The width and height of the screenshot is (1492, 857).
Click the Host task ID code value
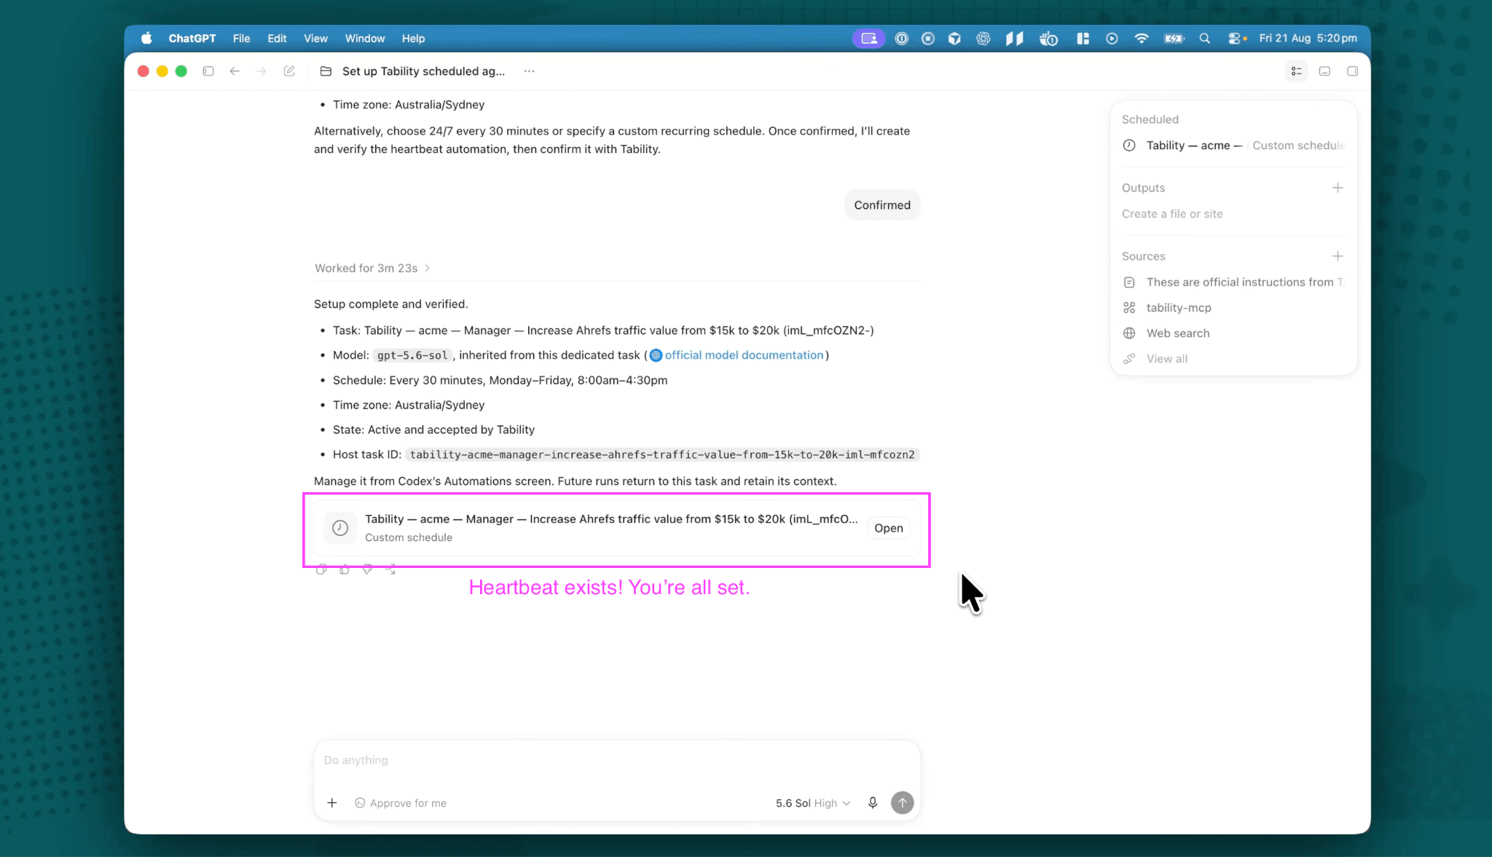[x=662, y=455]
